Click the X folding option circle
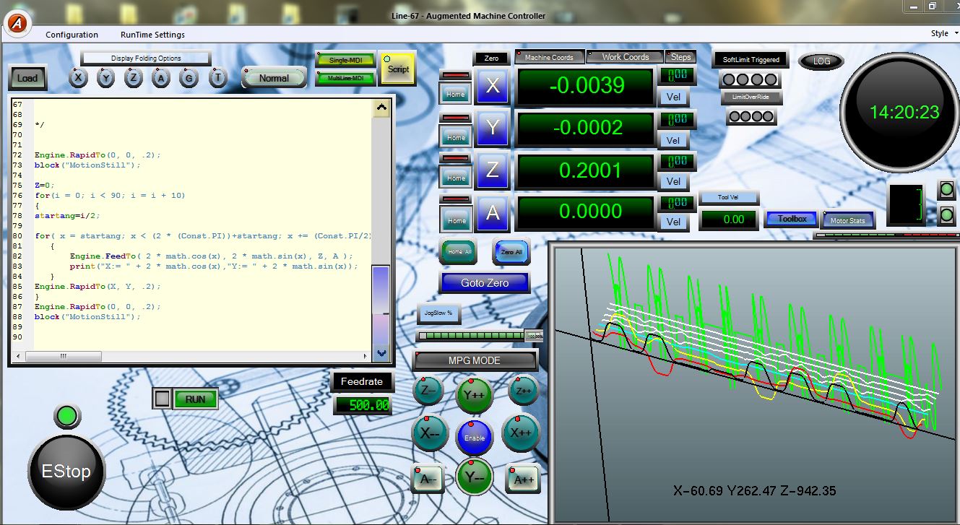960x525 pixels. (x=79, y=78)
